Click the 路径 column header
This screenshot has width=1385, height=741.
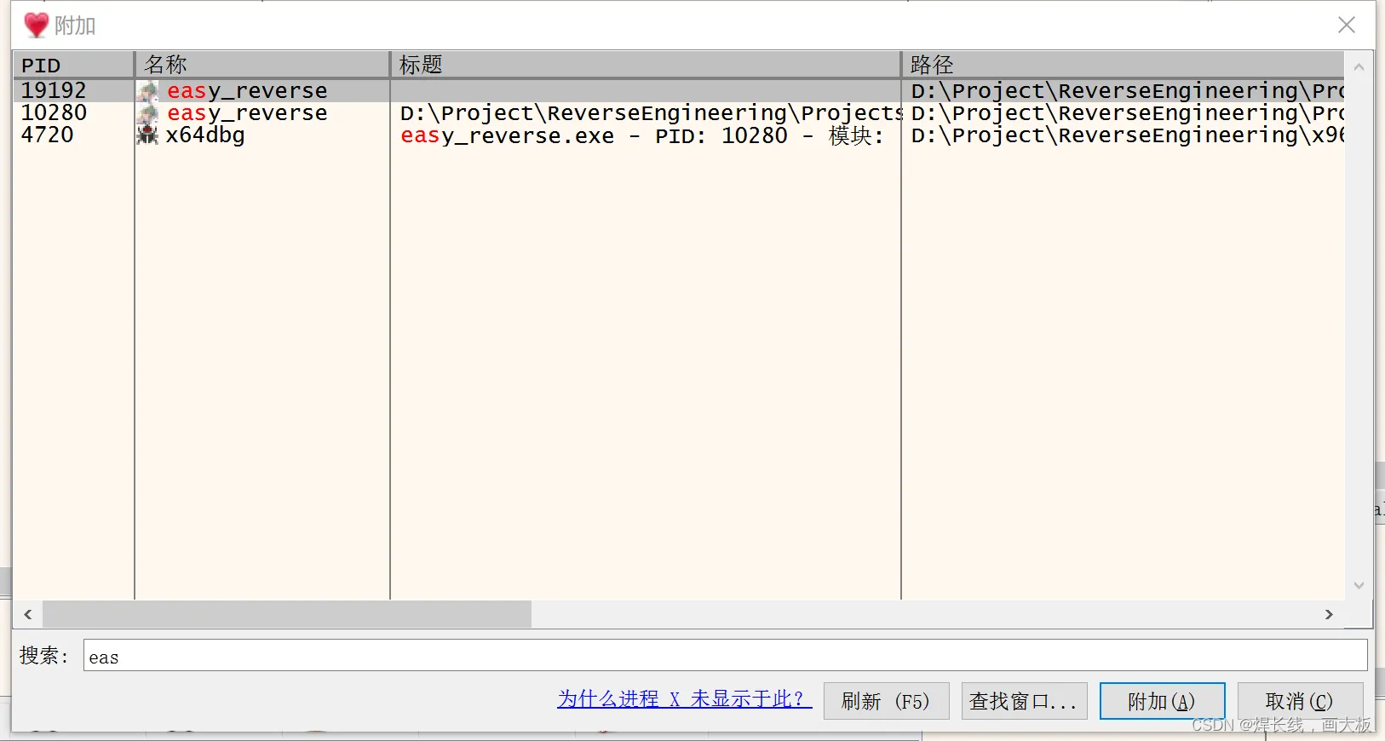point(1122,65)
